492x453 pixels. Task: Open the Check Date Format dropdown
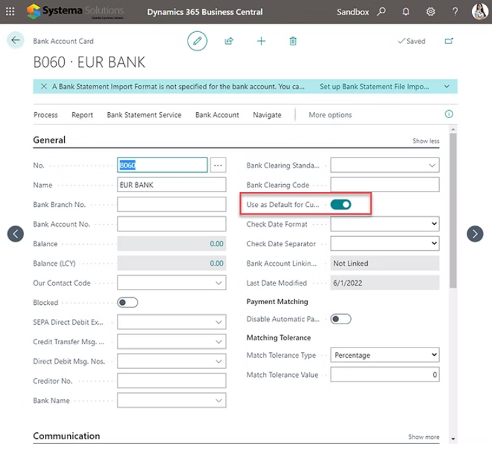click(x=385, y=224)
